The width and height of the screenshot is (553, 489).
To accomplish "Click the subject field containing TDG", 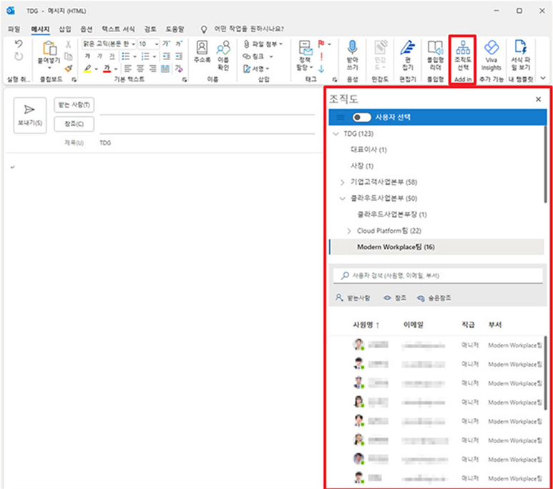I will tap(207, 143).
